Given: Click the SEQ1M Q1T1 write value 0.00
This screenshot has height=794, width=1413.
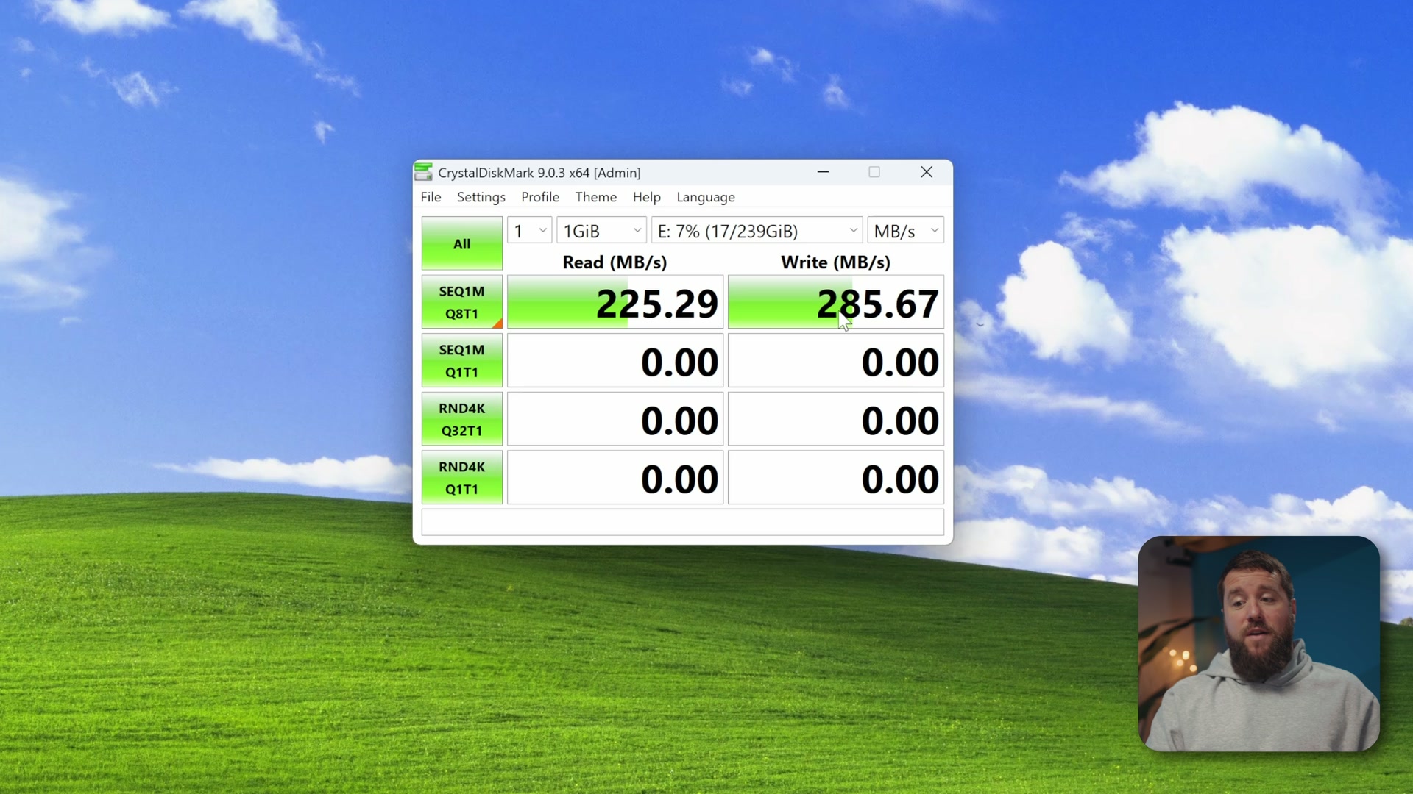Looking at the screenshot, I should click(836, 360).
